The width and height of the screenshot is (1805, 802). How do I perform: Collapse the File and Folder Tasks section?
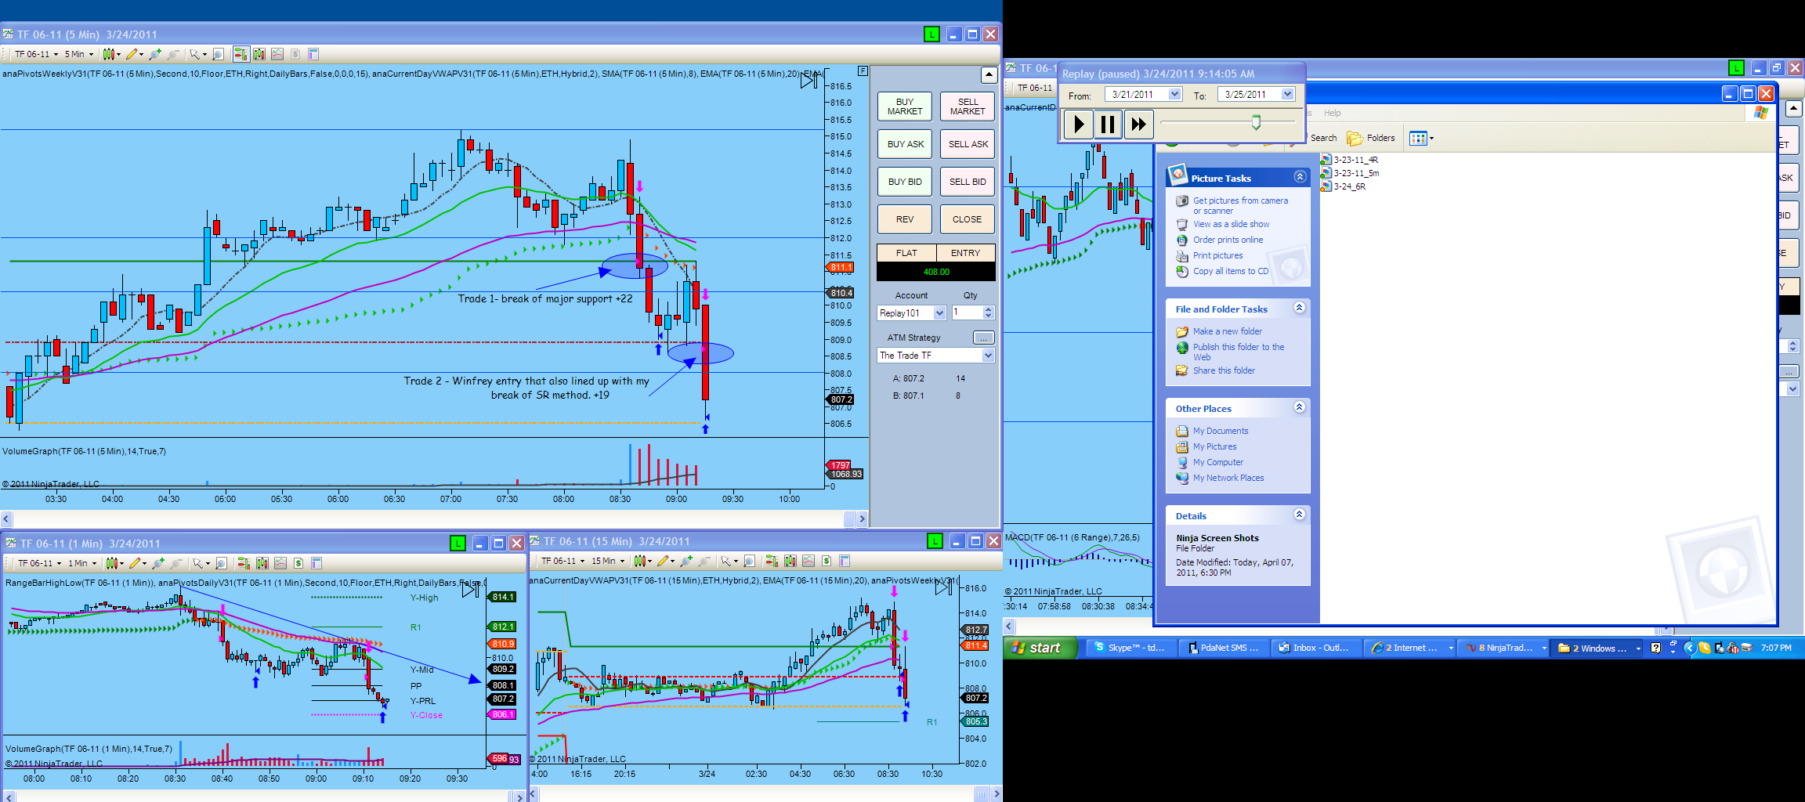tap(1300, 308)
